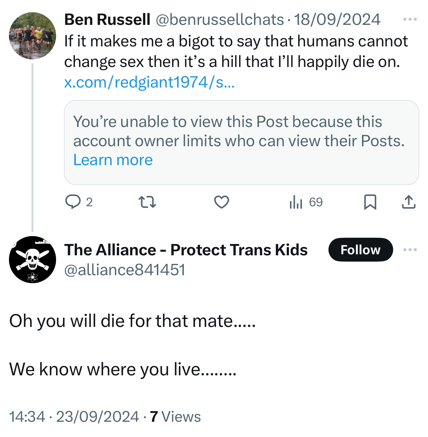Click the 14:34 · 23/09/2024 timestamp
Screen dimensions: 428x437
74,416
